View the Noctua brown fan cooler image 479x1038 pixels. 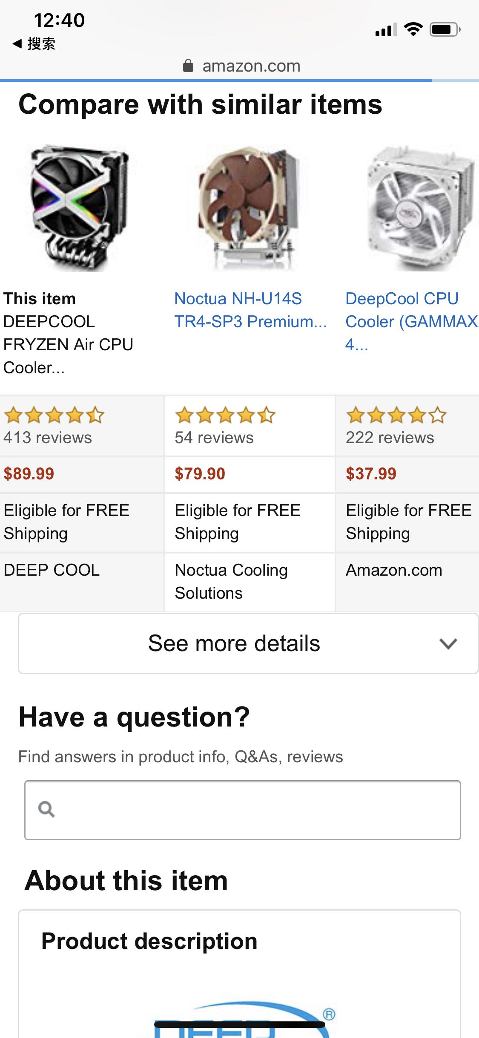click(250, 209)
